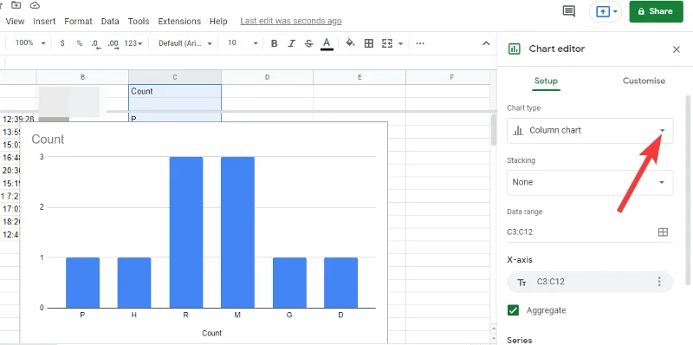Open fill colour paint bucket

pyautogui.click(x=351, y=42)
